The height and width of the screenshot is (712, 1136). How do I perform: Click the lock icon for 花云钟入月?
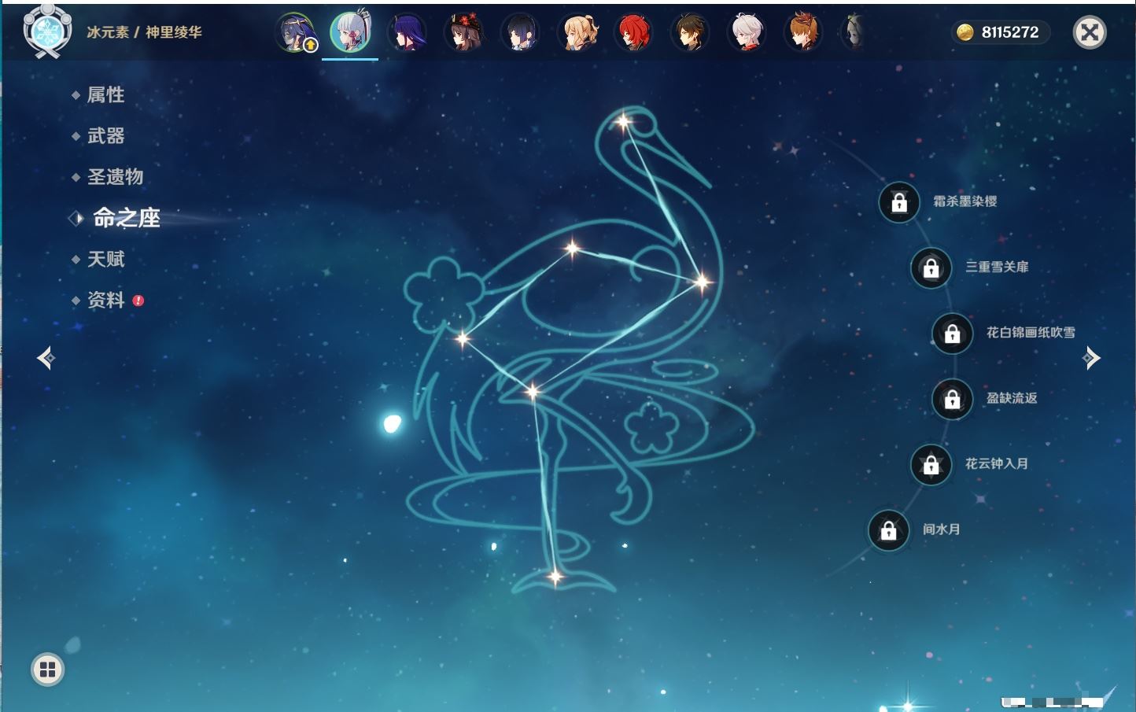(x=931, y=464)
